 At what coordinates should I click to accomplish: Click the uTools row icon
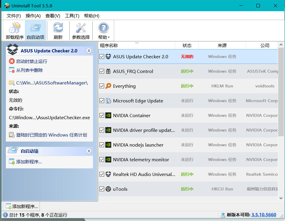coord(108,189)
